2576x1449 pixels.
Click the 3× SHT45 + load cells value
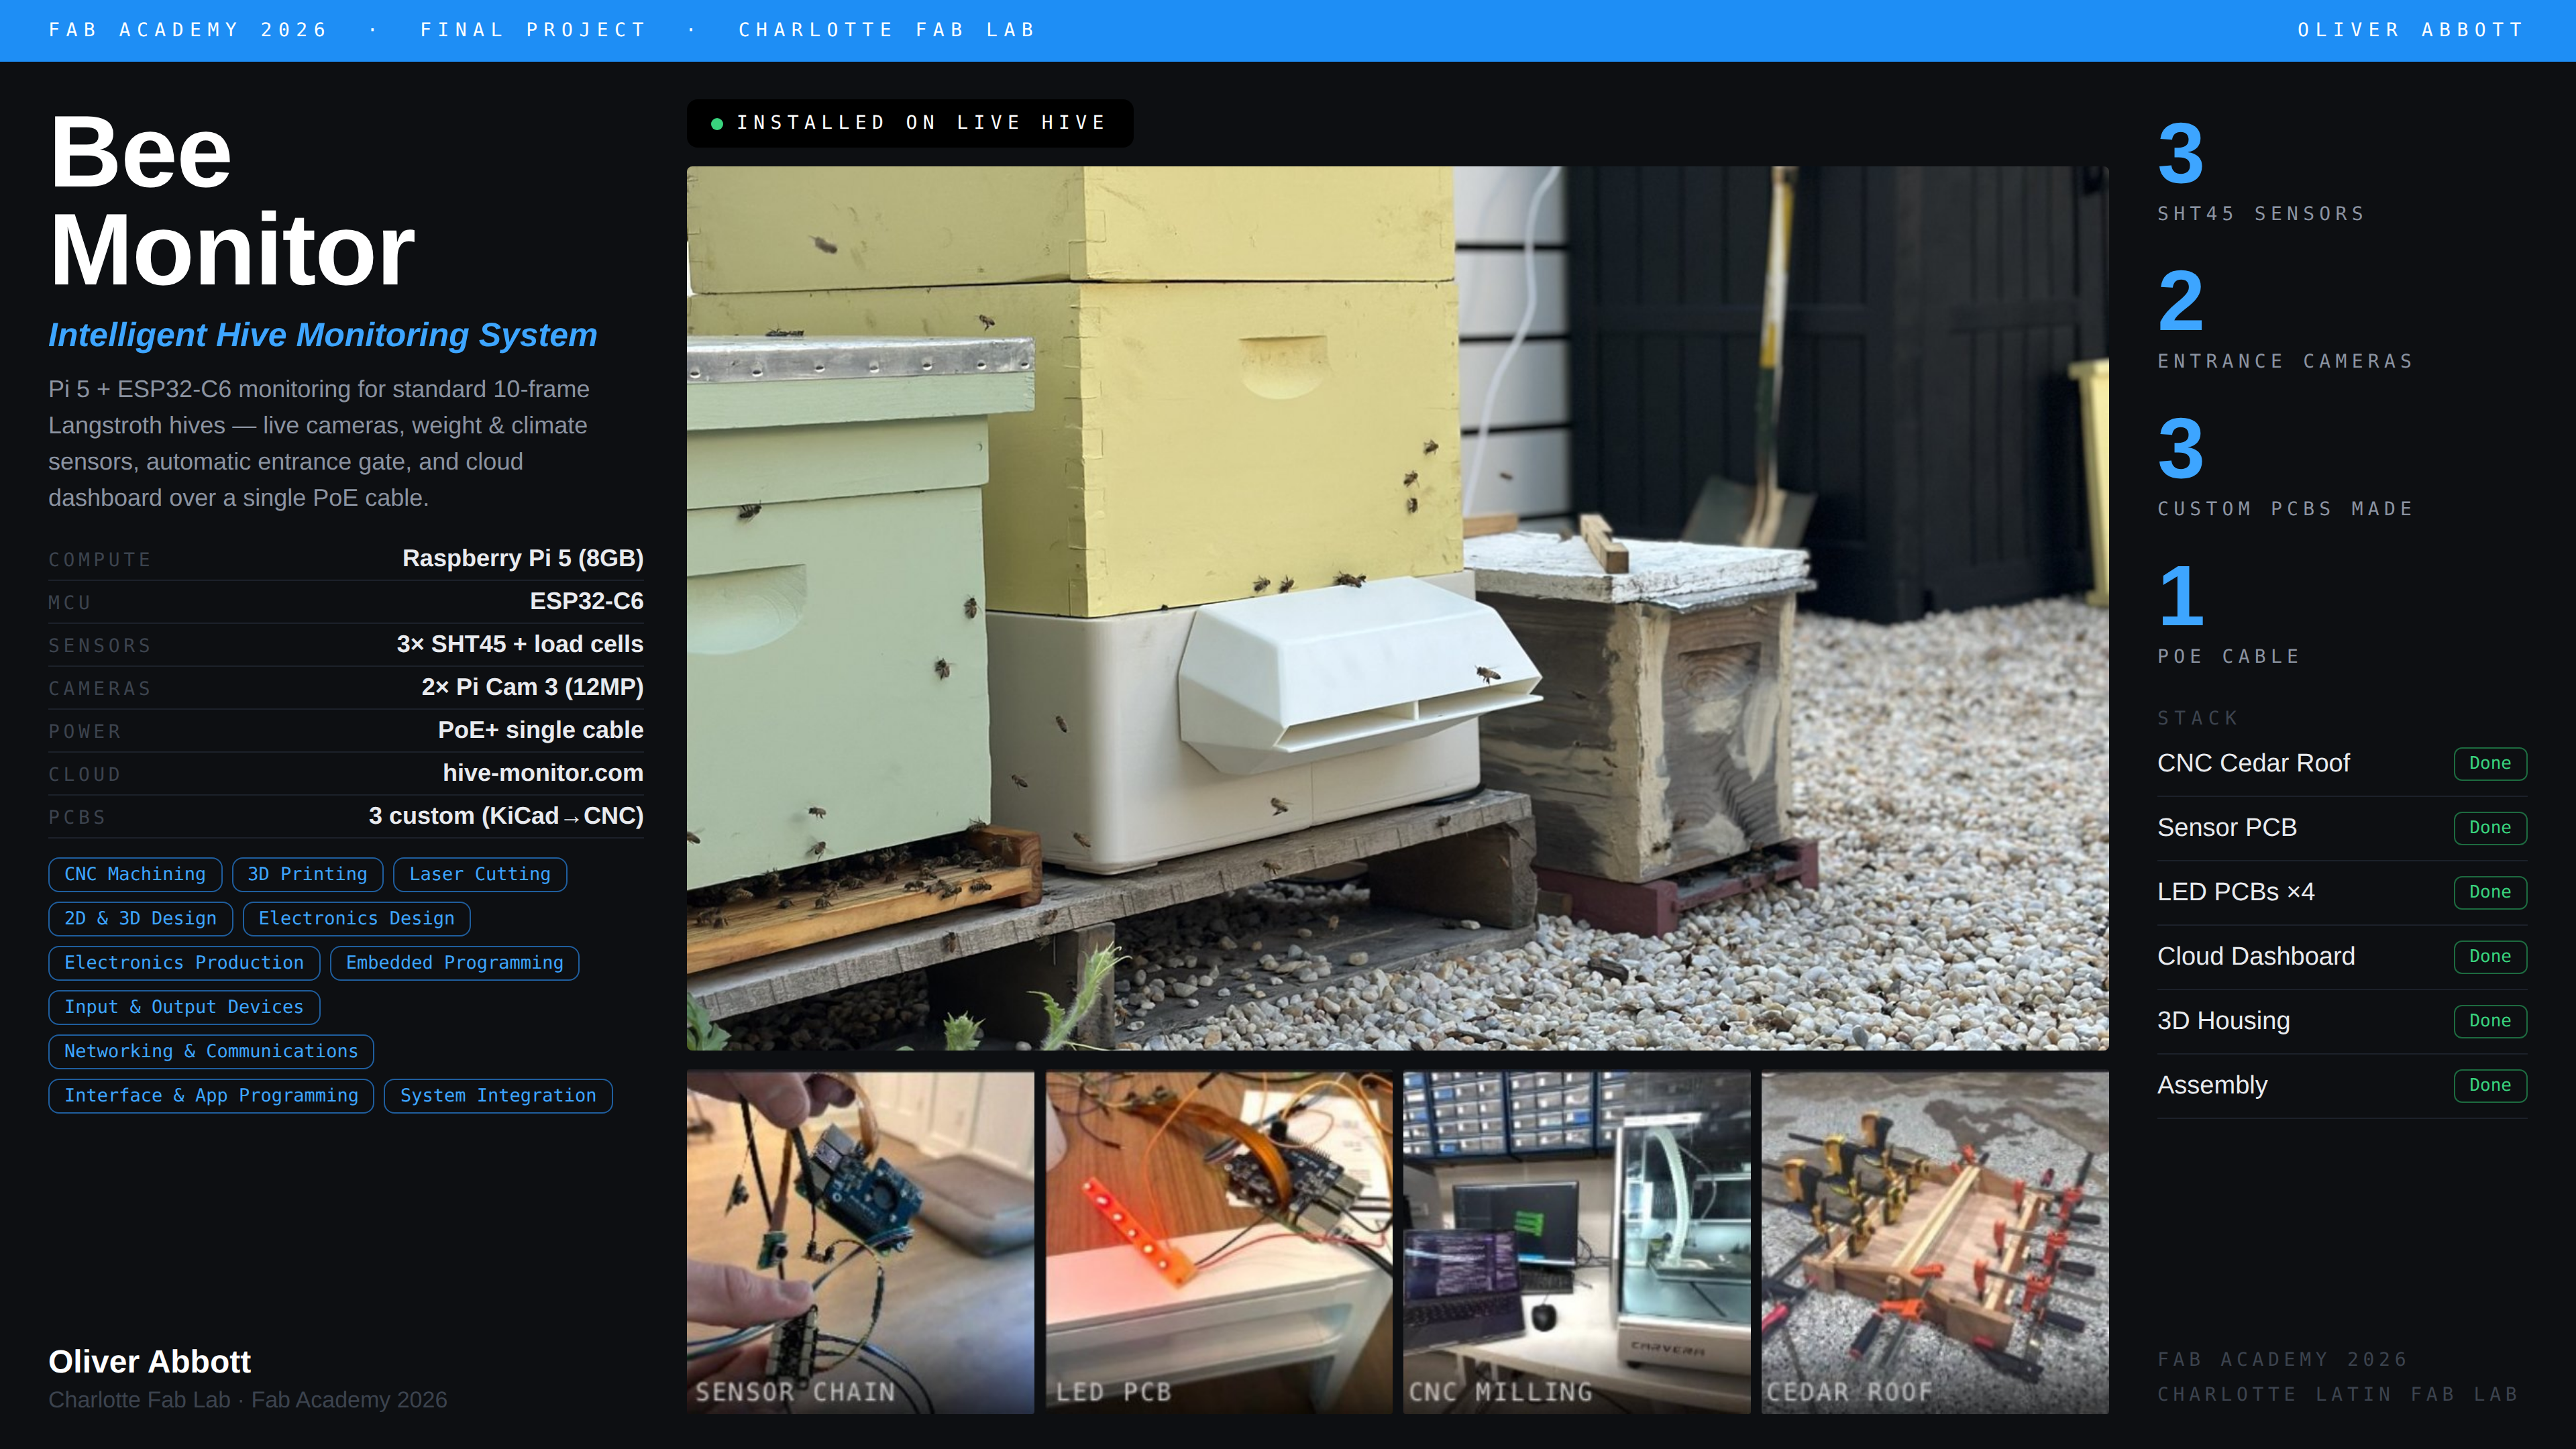coord(520,644)
